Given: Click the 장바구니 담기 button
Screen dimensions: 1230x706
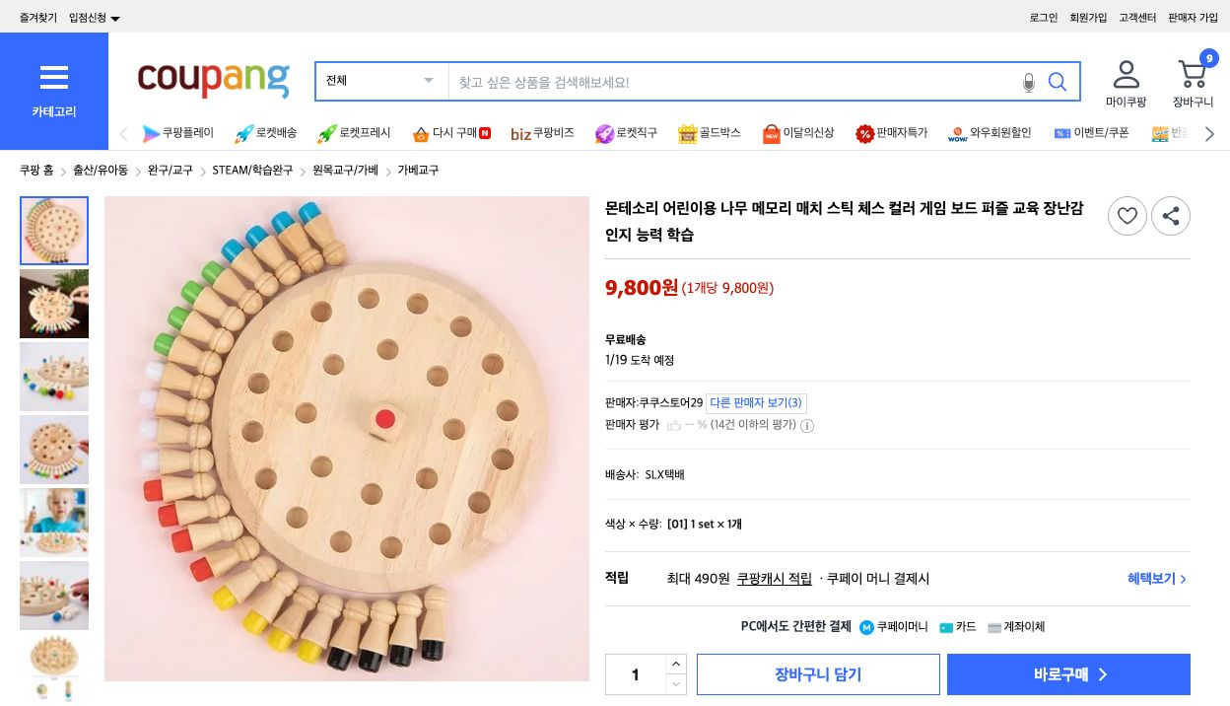Looking at the screenshot, I should click(x=818, y=674).
